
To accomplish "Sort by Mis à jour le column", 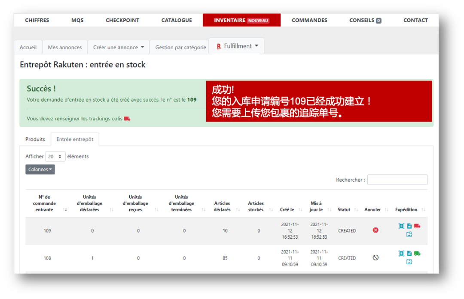I will point(329,210).
